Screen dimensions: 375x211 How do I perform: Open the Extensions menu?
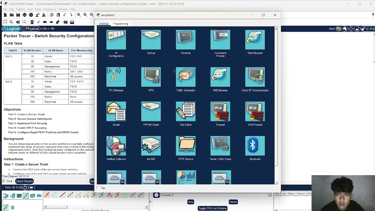point(50,9)
